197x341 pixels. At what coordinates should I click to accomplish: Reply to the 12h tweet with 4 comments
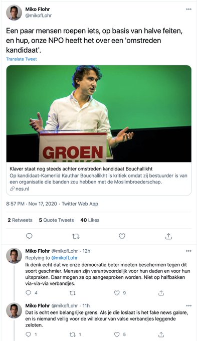(28, 293)
